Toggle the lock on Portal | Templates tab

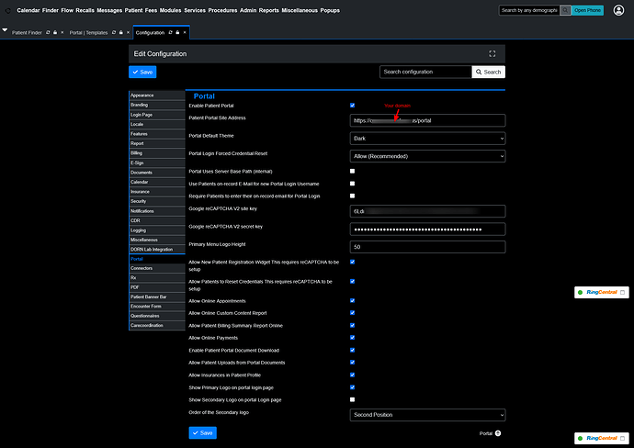click(x=121, y=32)
